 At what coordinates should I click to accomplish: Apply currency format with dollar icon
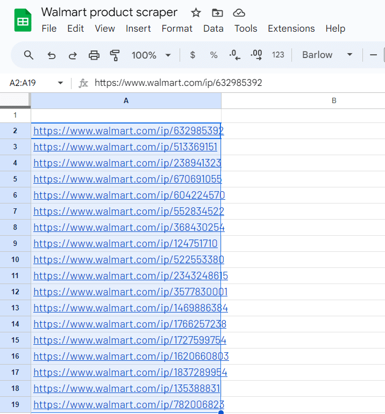coord(192,55)
